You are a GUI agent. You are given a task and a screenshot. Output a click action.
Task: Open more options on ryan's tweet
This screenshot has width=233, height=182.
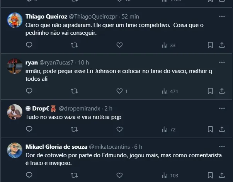click(x=222, y=62)
